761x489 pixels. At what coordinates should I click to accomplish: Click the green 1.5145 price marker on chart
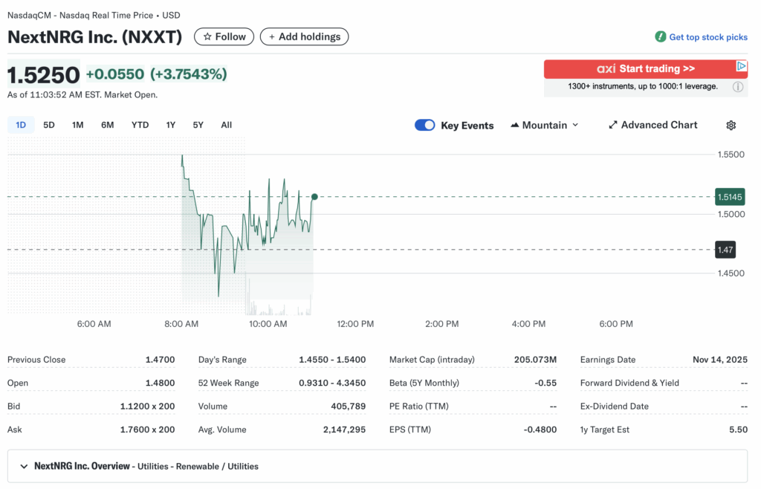[x=729, y=196]
